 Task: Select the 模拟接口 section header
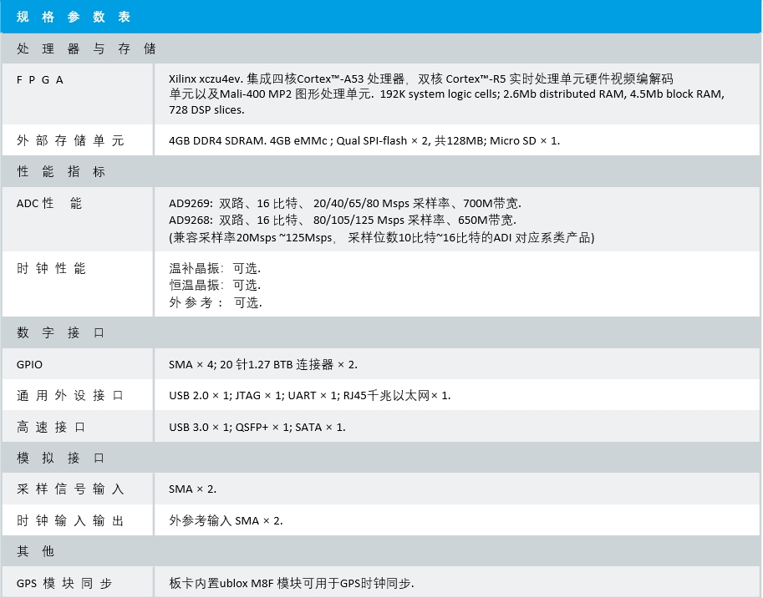[61, 458]
